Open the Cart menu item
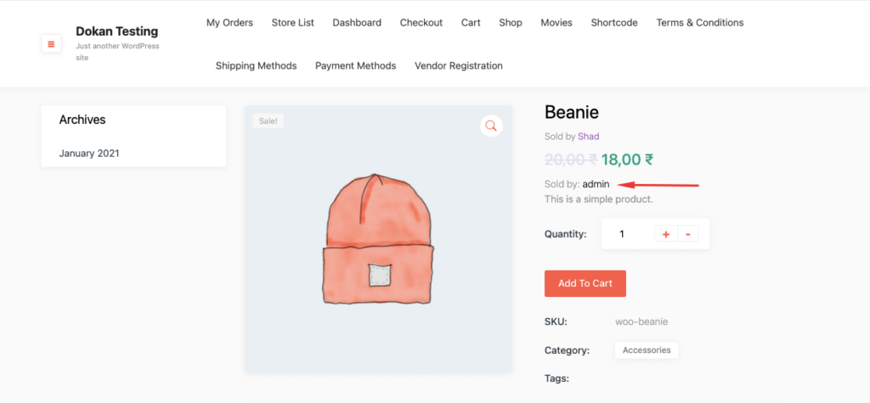The height and width of the screenshot is (403, 870). [471, 23]
